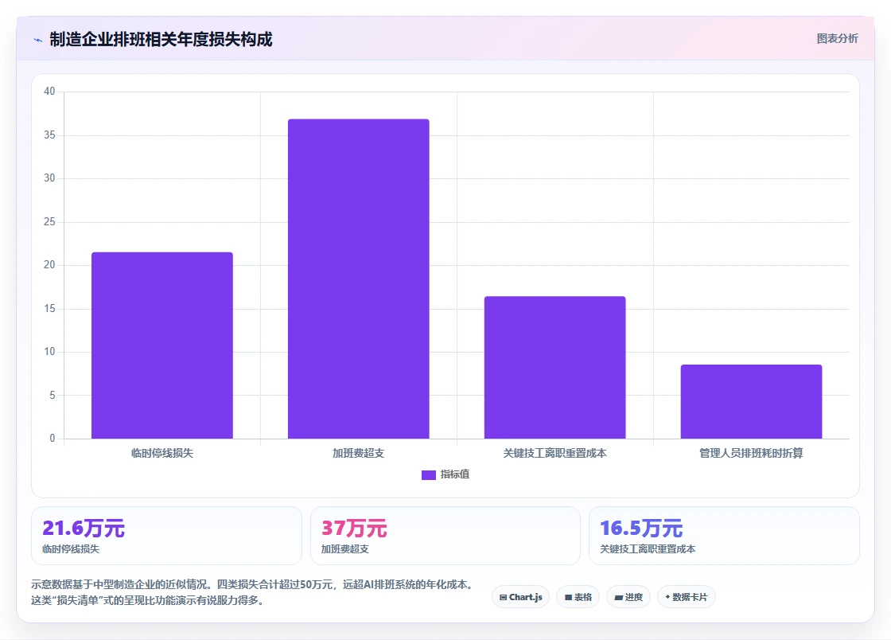Click the 加班费超支 x-axis label
The image size is (891, 640).
359,453
